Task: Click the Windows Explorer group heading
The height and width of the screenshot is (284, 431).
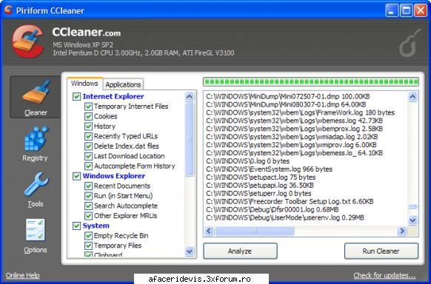Action: pos(114,176)
